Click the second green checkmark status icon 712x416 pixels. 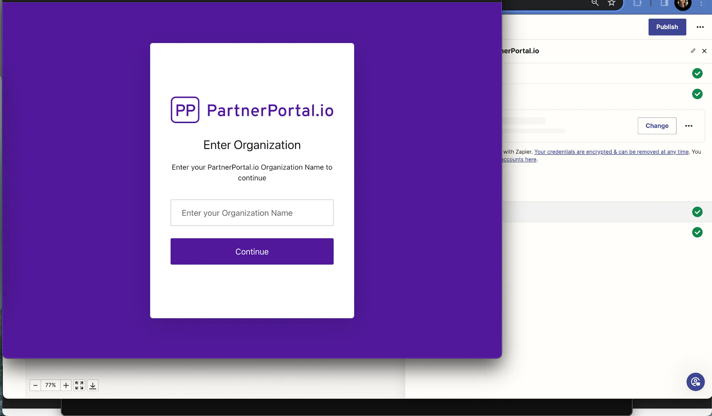click(x=697, y=94)
